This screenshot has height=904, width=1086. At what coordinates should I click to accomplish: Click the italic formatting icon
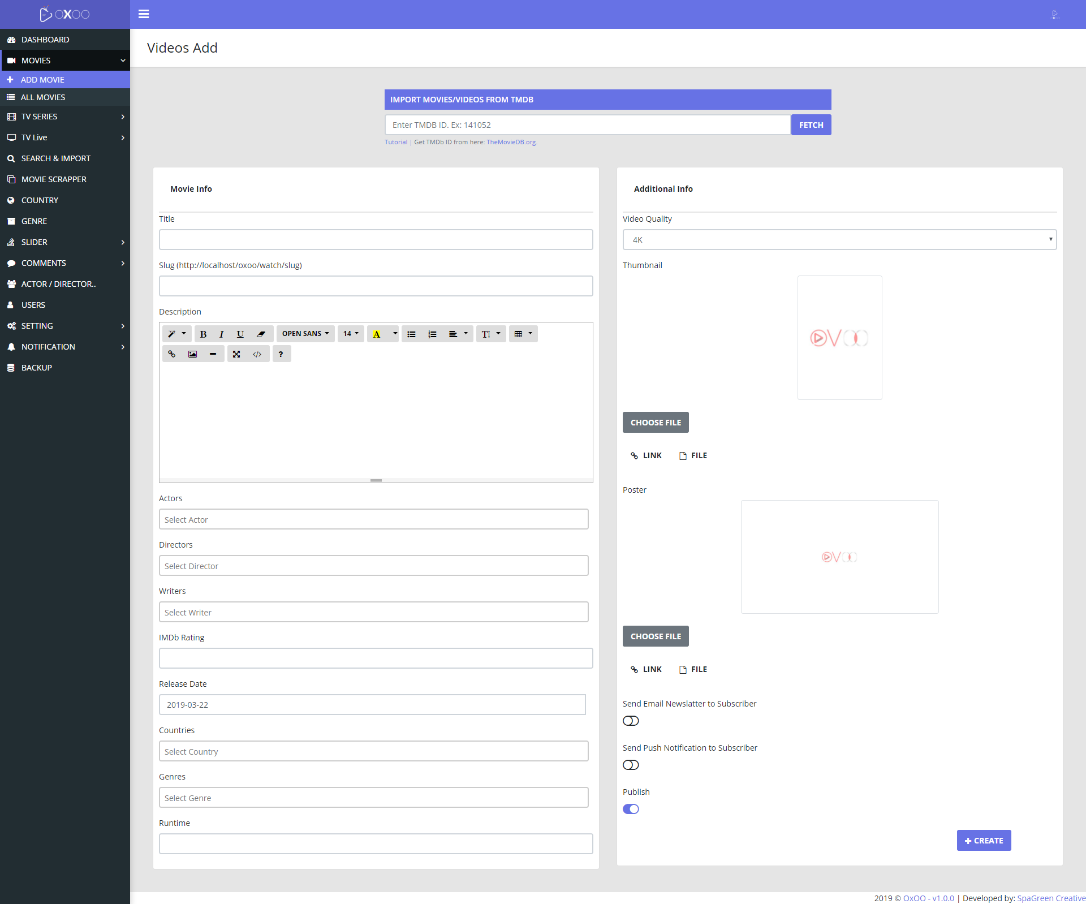pos(222,334)
